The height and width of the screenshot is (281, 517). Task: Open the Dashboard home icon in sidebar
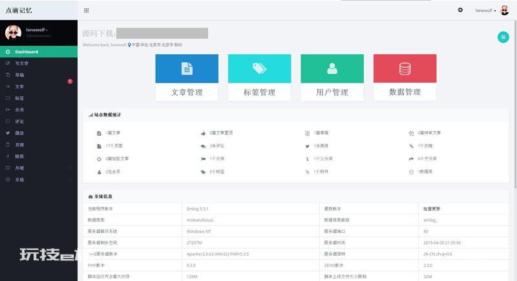click(8, 52)
